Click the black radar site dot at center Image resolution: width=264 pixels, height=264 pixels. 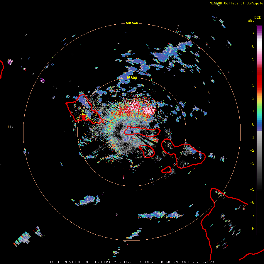click(132, 132)
